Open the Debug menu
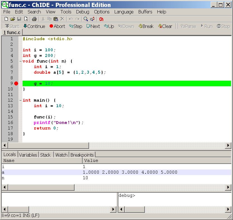233x220 pixels. [x=82, y=12]
